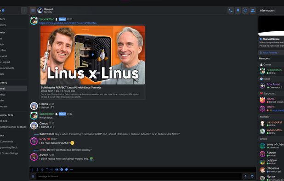Click the microphone voice message button
284x181 pixels.
click(245, 176)
